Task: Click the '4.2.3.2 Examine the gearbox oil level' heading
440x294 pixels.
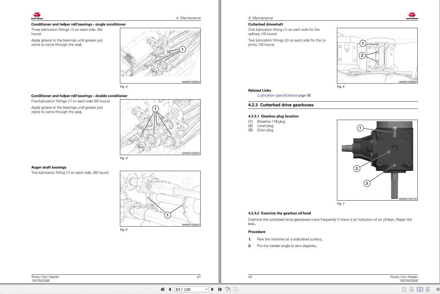Action: (279, 213)
